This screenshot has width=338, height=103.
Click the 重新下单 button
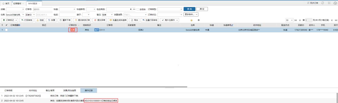click(x=65, y=20)
